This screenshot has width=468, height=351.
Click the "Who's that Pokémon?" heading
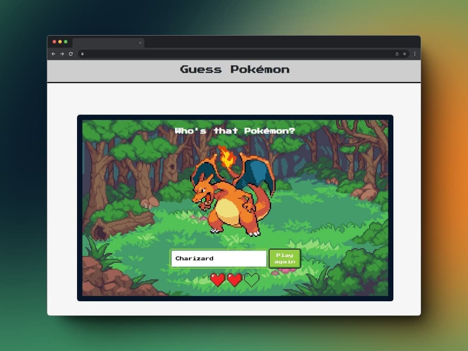[234, 131]
